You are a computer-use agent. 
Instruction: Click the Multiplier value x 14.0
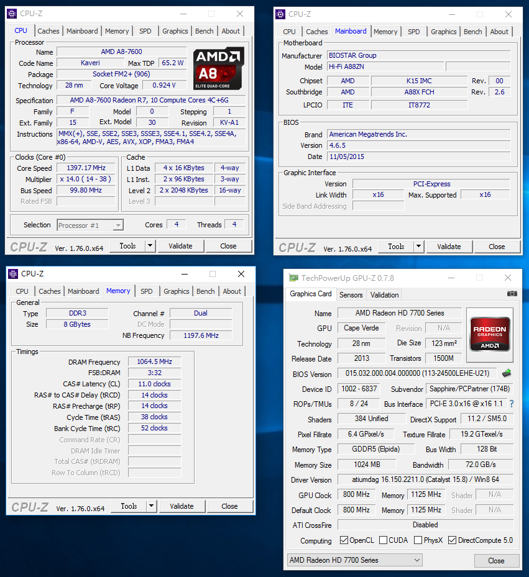click(86, 179)
